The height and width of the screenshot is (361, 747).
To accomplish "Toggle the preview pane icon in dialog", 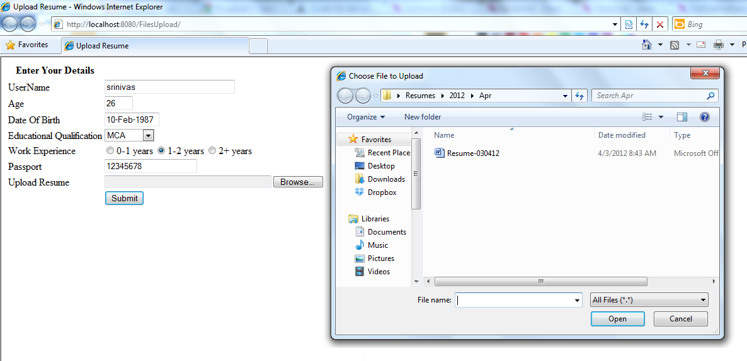I will (x=681, y=117).
